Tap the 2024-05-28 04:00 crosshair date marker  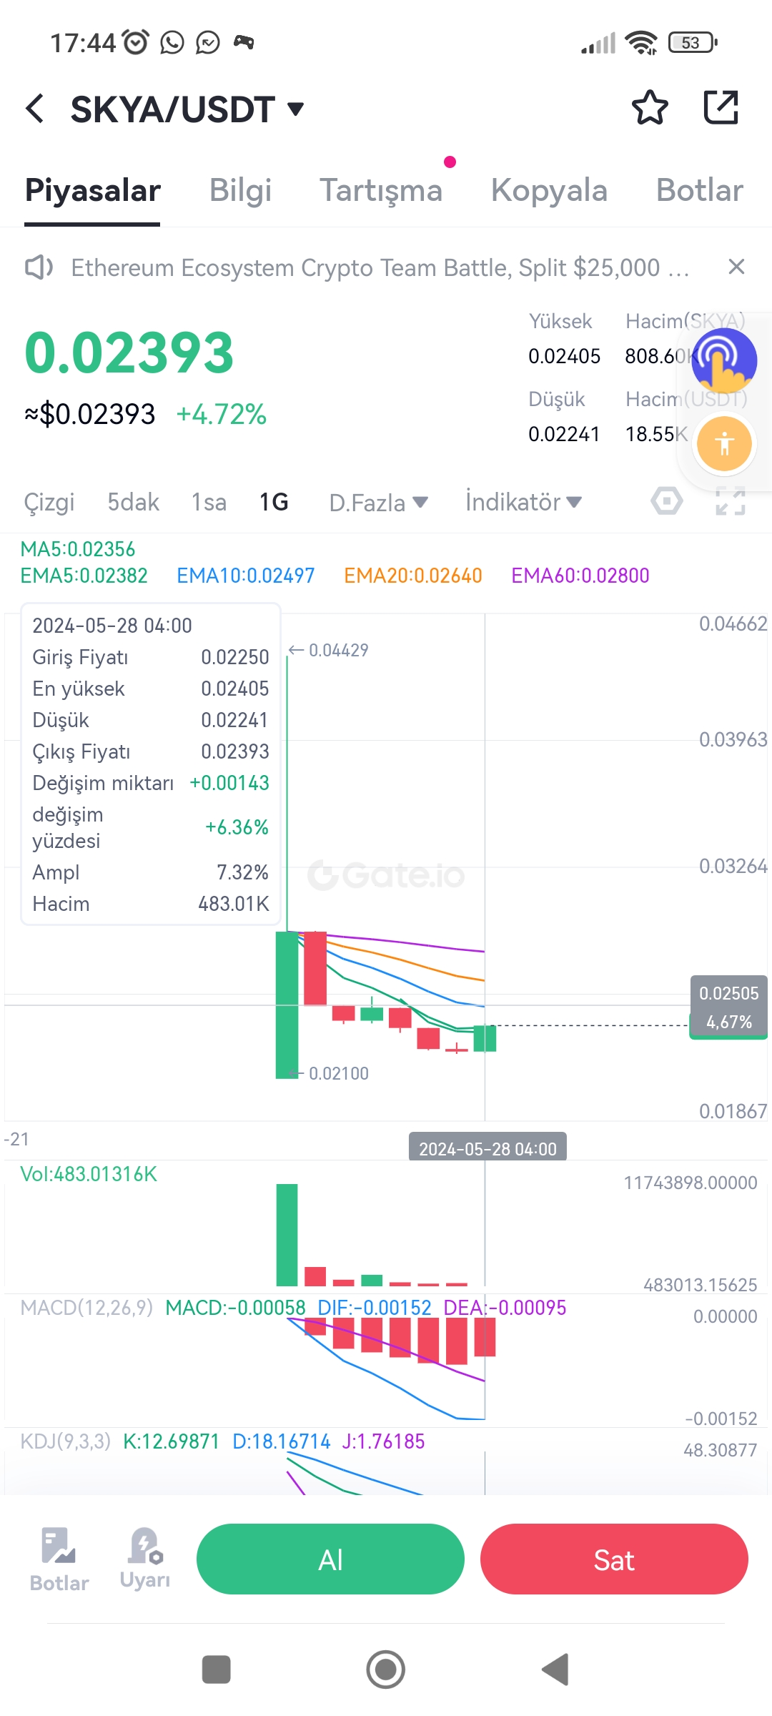tap(488, 1148)
